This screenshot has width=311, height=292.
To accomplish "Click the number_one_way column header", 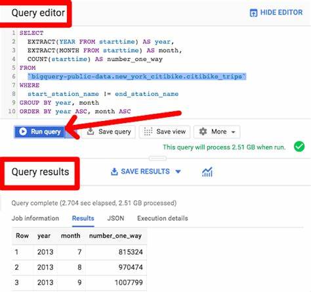I will pyautogui.click(x=115, y=236).
